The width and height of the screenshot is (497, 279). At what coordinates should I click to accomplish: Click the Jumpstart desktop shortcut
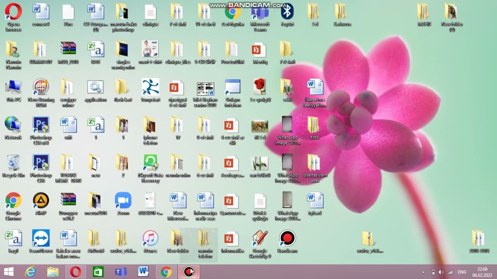pyautogui.click(x=150, y=90)
